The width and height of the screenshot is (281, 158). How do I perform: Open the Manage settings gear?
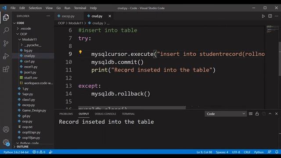6,142
